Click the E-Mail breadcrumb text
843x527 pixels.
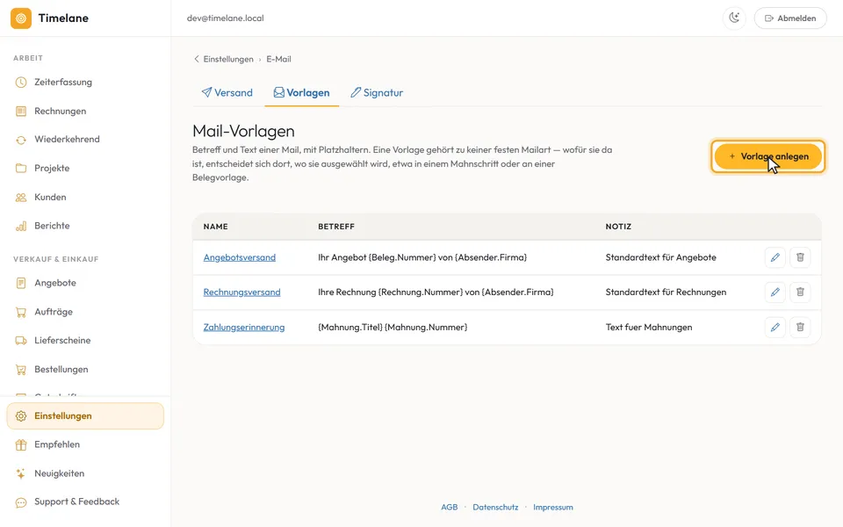(278, 59)
